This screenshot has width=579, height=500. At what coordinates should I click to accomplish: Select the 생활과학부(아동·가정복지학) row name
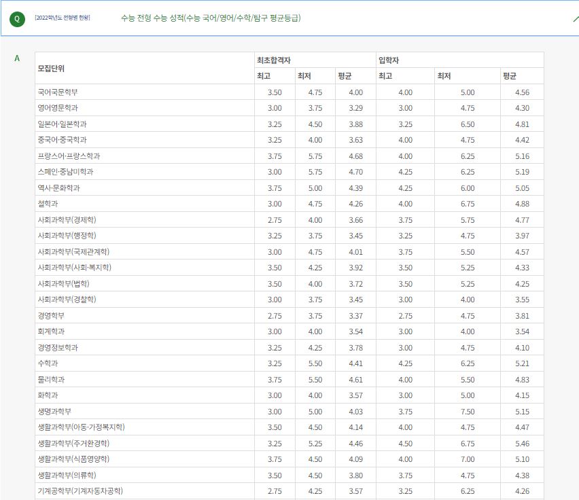(82, 427)
